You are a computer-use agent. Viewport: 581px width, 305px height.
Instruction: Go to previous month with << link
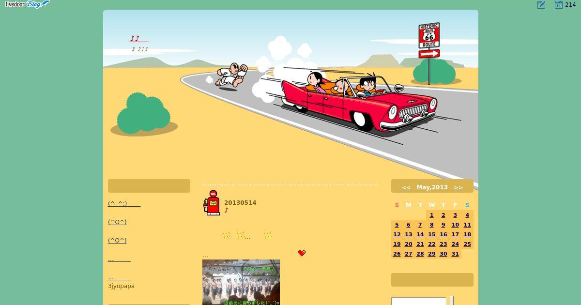coord(406,187)
